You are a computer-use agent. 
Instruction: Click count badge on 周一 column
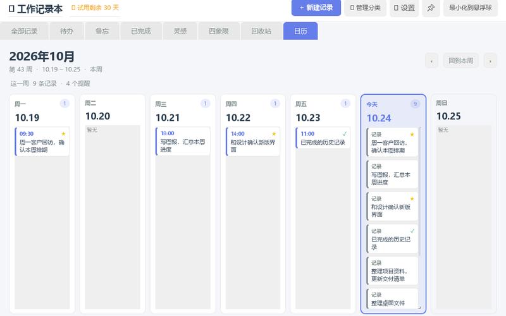[x=65, y=104]
